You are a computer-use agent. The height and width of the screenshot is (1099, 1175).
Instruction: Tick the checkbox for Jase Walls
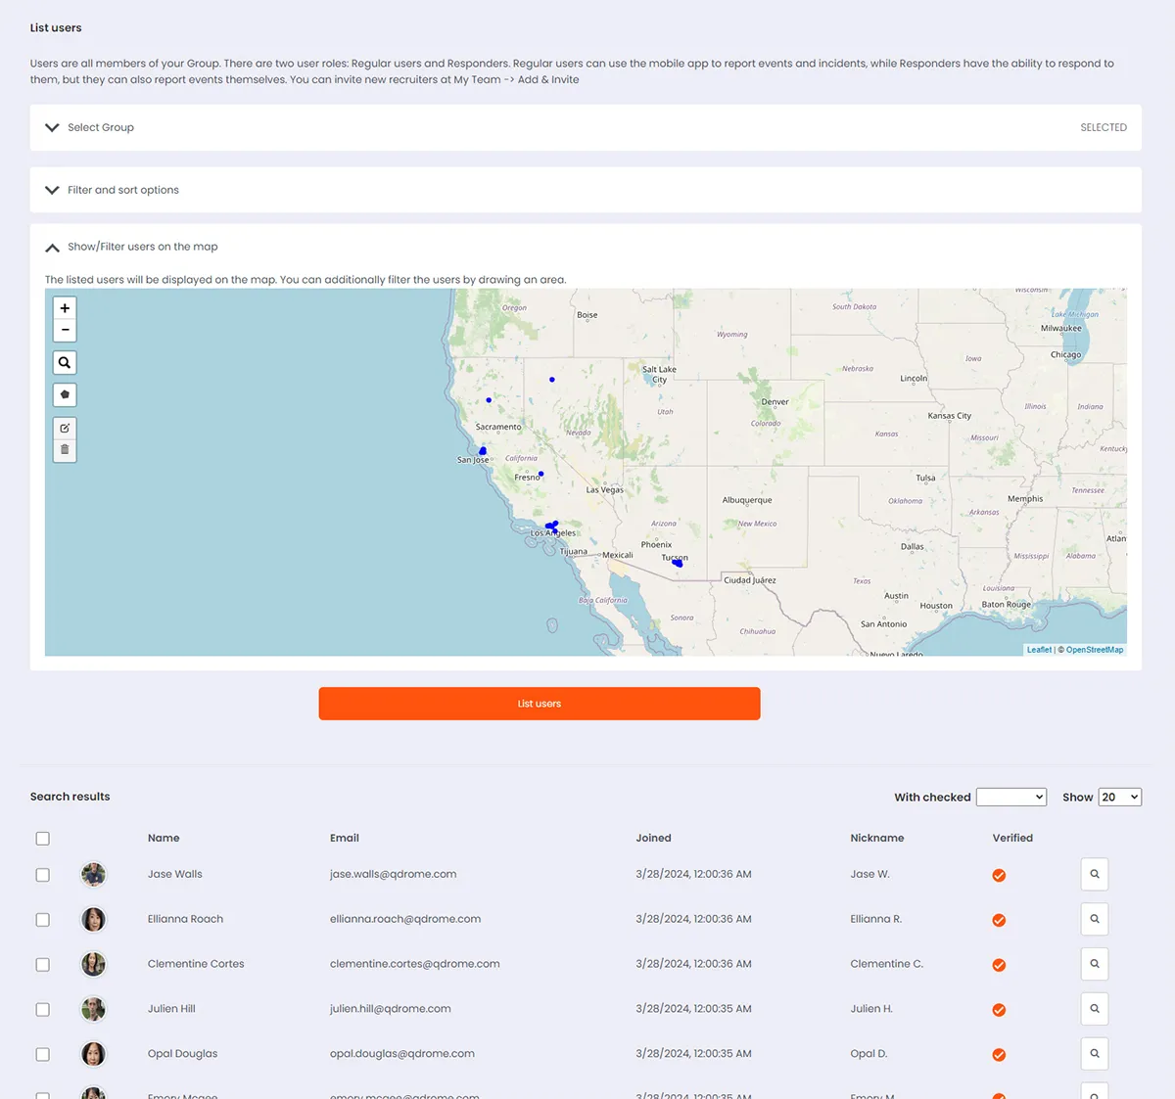(42, 875)
